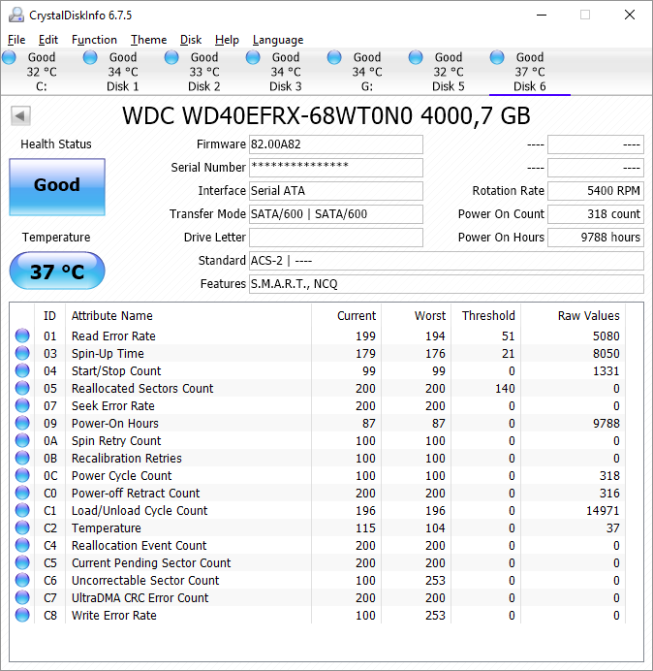
Task: Select the Disk 6 tab
Action: tap(529, 72)
